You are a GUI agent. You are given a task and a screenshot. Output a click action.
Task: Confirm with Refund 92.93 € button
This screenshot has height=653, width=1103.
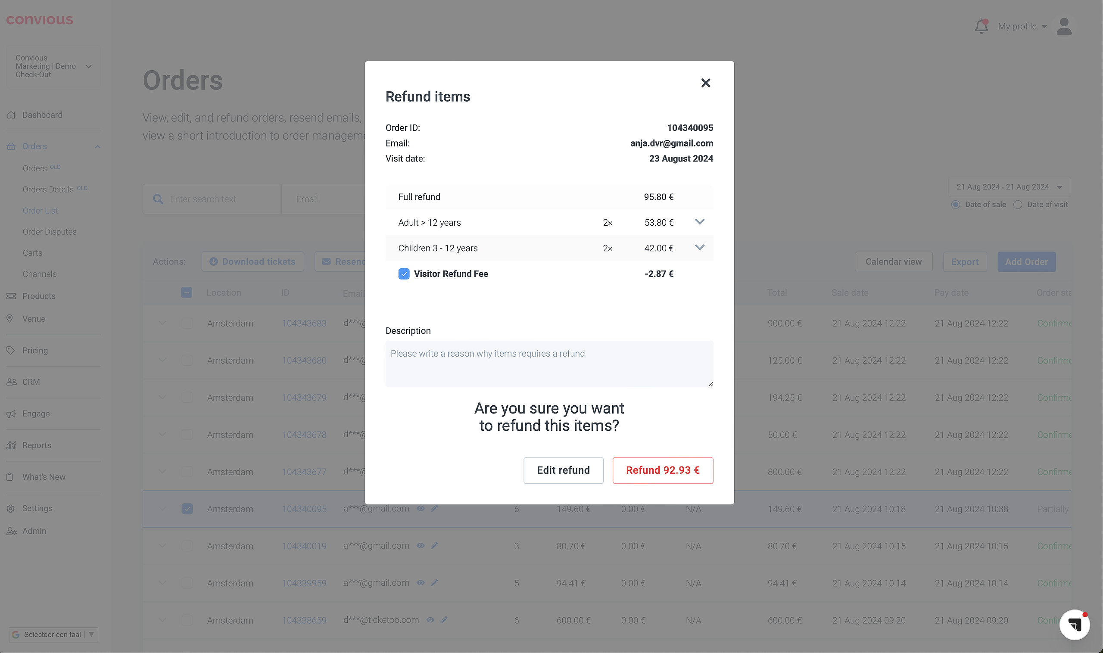(662, 470)
